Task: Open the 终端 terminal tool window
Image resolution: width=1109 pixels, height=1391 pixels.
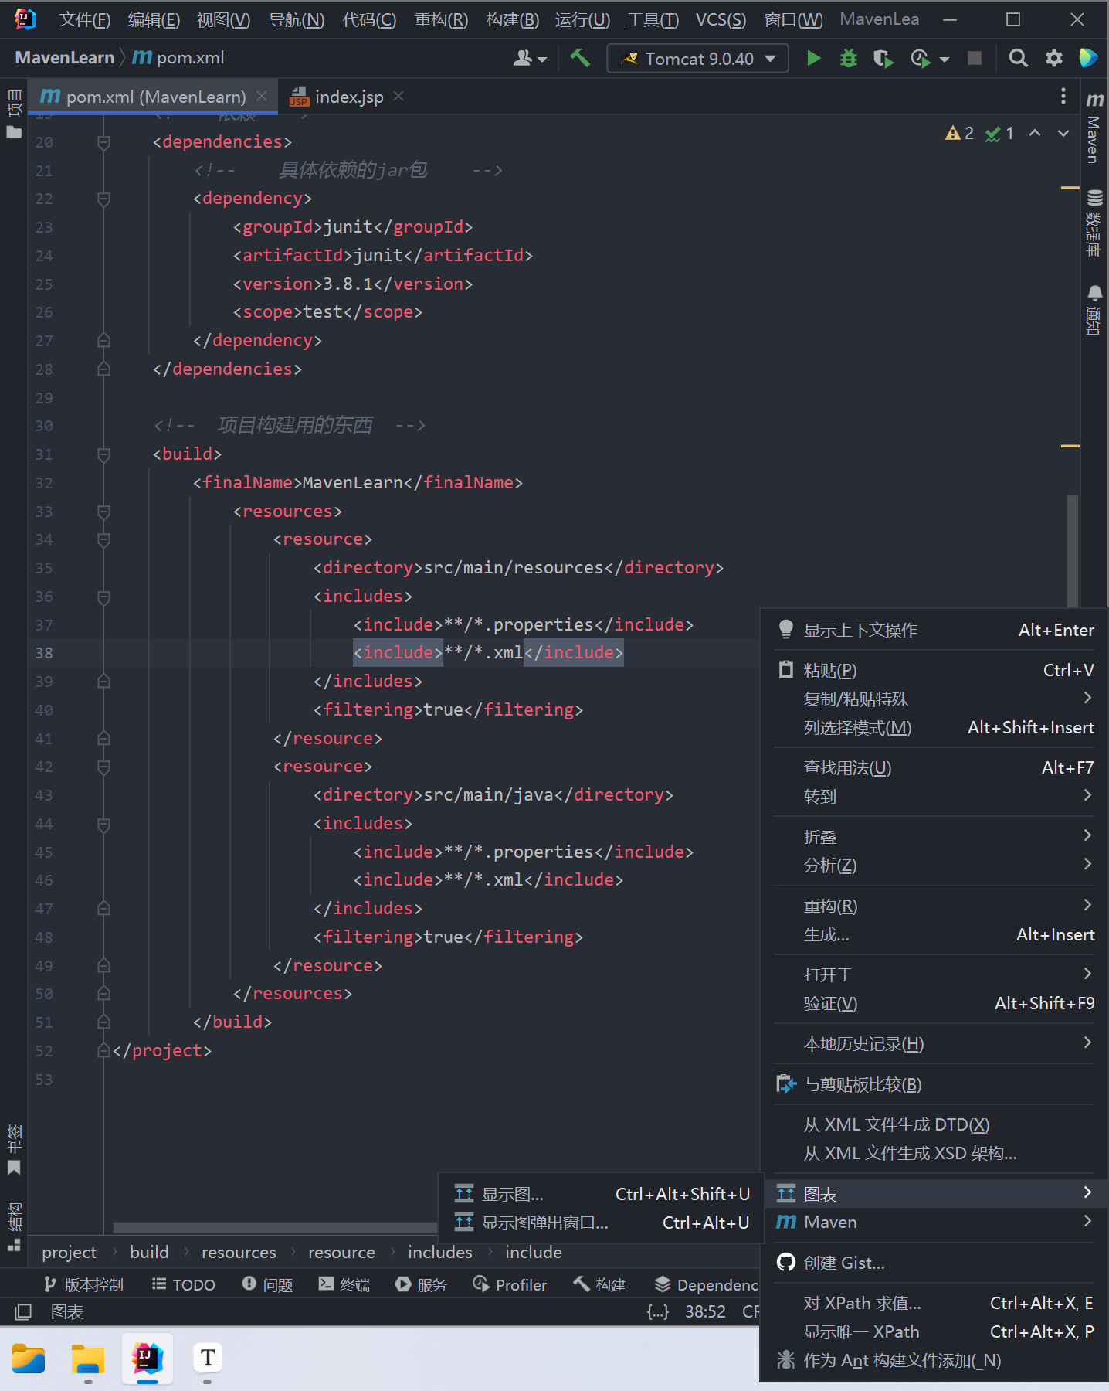Action: 344,1284
